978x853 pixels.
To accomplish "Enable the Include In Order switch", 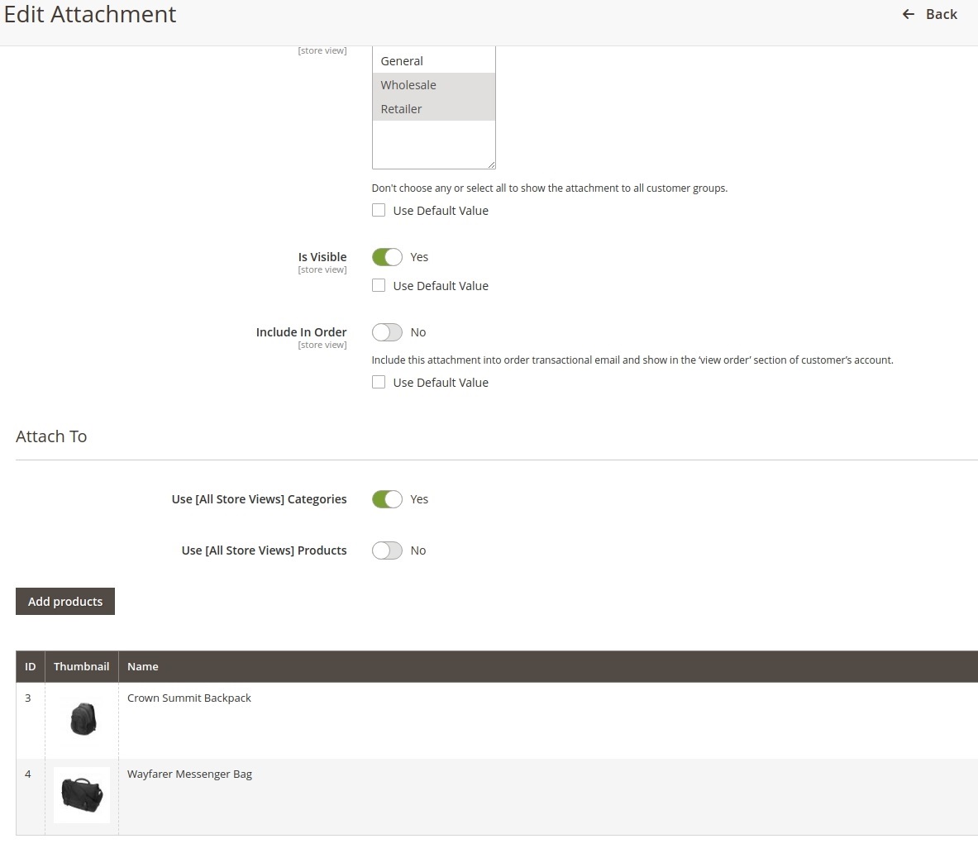I will (x=387, y=332).
